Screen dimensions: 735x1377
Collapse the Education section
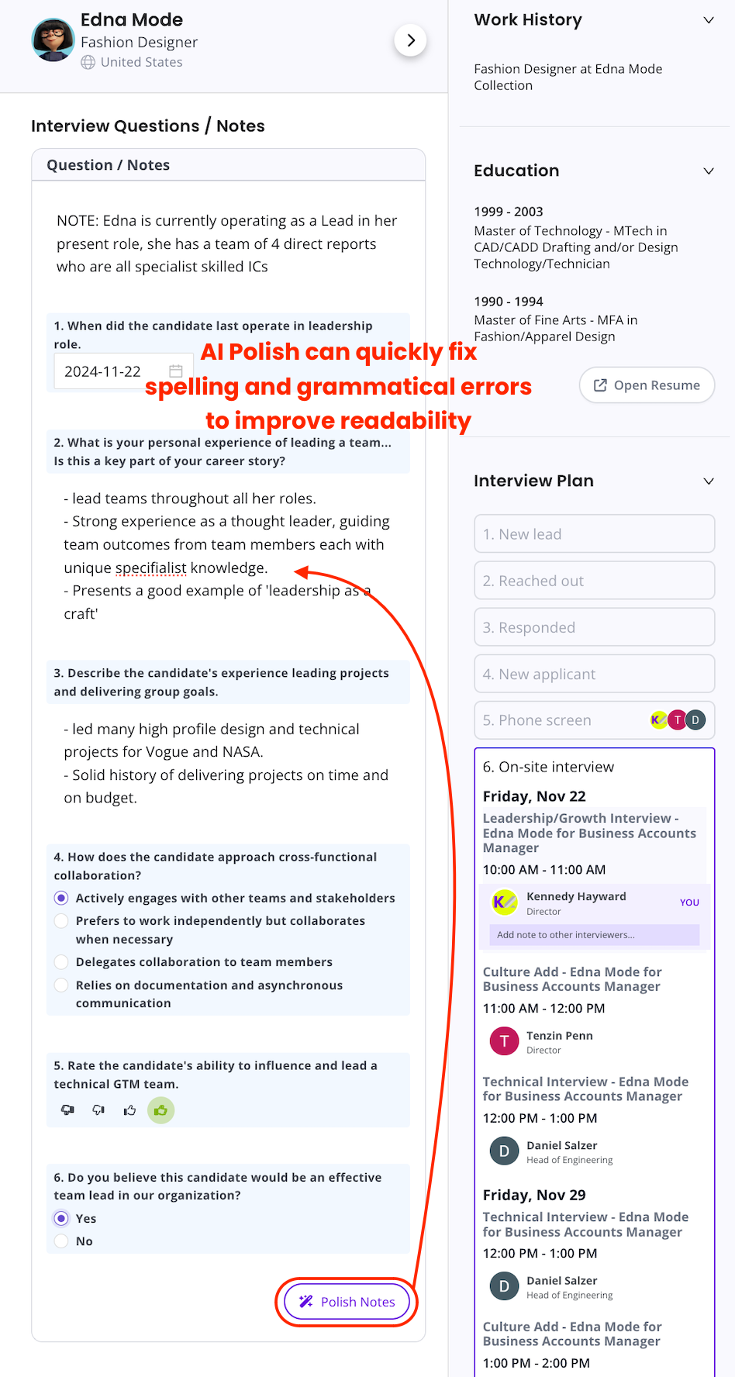pos(708,171)
